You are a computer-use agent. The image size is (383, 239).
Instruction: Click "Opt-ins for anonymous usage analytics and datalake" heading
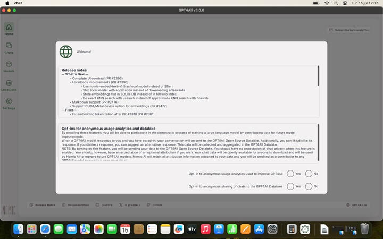[109, 129]
